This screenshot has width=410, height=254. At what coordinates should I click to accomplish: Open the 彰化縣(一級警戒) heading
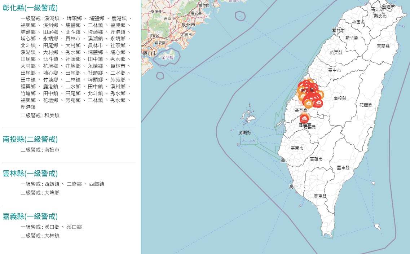tap(30, 8)
